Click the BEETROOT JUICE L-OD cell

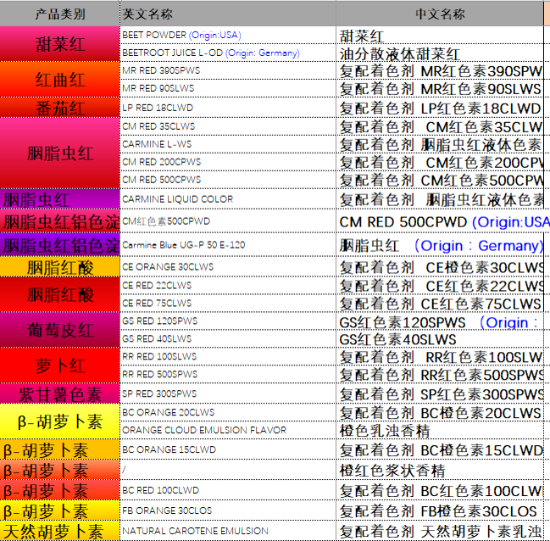pyautogui.click(x=228, y=53)
